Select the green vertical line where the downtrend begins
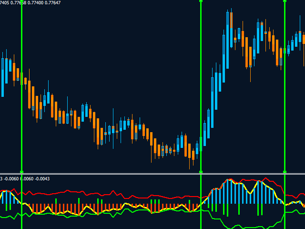This screenshot has width=305, height=229. tap(21, 114)
